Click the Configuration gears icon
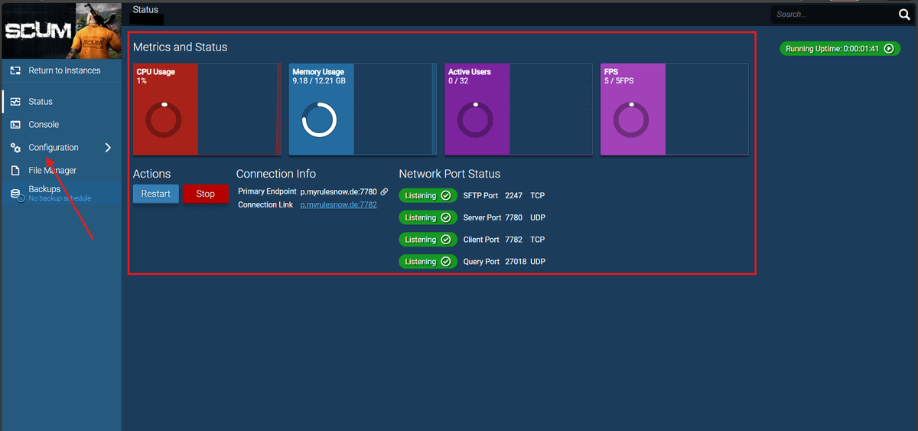 pyautogui.click(x=15, y=148)
